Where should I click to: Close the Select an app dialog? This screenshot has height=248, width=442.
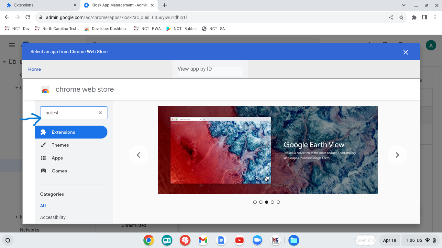pos(406,52)
